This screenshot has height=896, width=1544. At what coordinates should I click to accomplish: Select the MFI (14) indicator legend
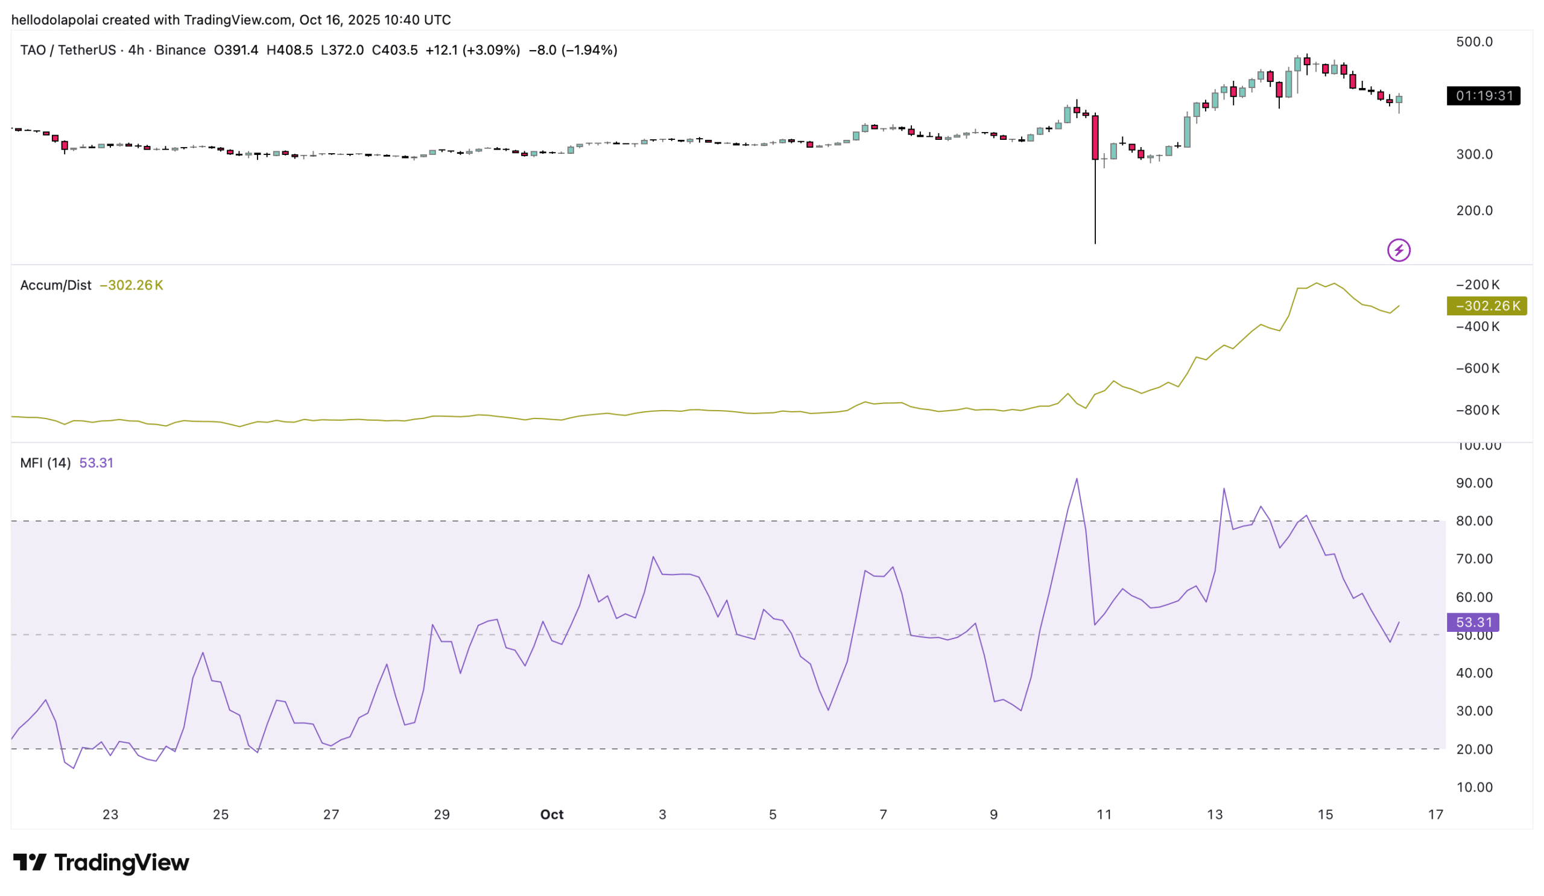pyautogui.click(x=45, y=463)
